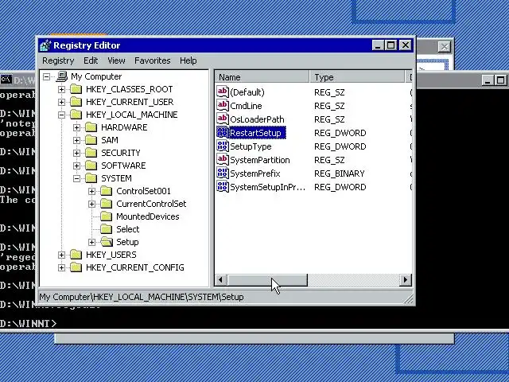Collapse the My Computer root node
Viewport: 509px width, 382px height.
[46, 76]
